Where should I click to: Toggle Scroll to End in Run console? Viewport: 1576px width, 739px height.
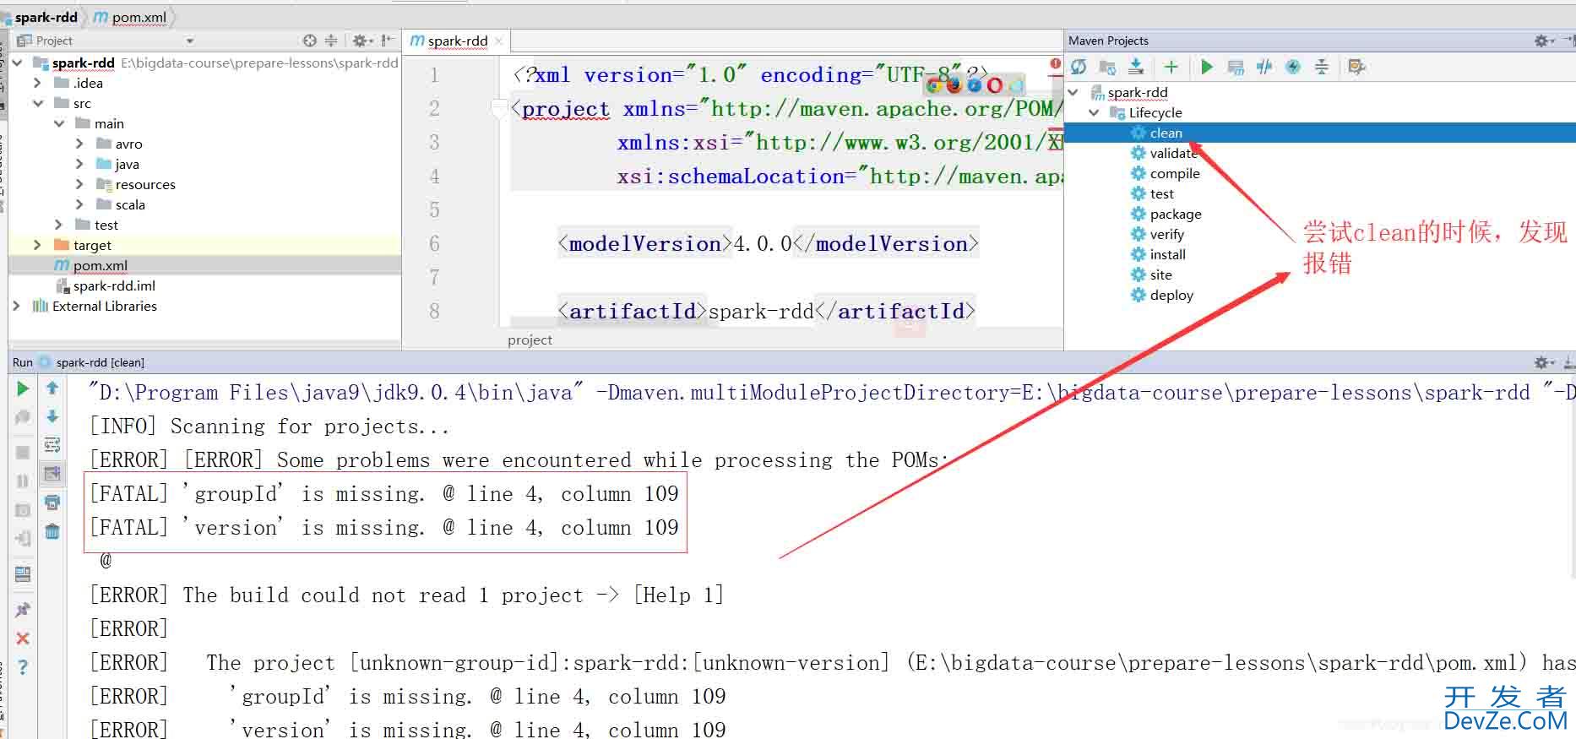tap(52, 474)
